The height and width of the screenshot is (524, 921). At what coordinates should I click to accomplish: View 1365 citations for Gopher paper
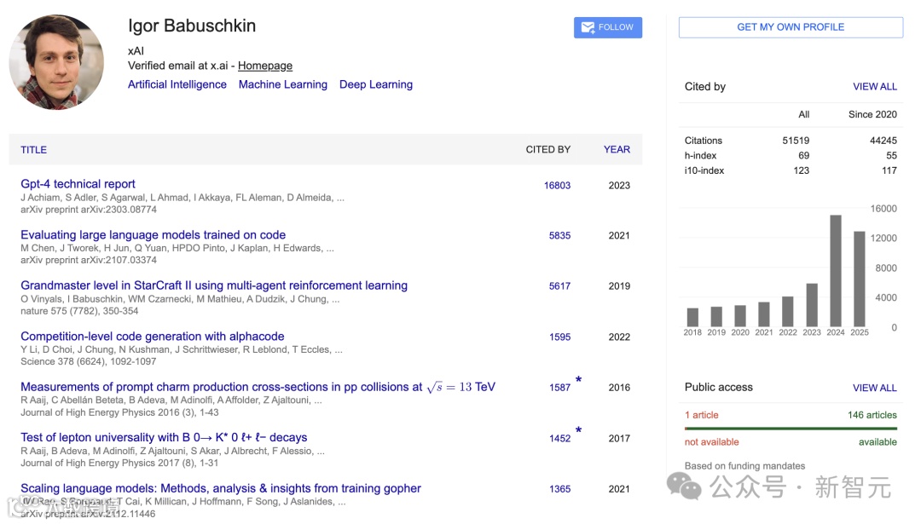[x=559, y=489]
